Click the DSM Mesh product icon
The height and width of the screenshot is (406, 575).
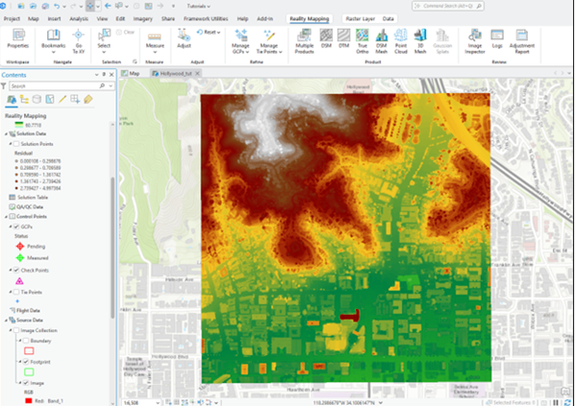click(382, 41)
